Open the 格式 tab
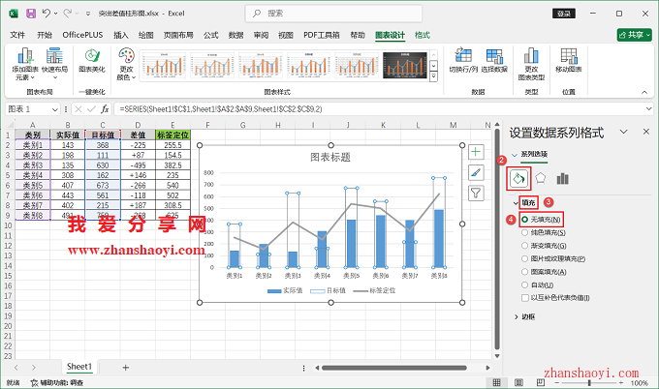Screen dimensions: 659x389 click(x=423, y=35)
